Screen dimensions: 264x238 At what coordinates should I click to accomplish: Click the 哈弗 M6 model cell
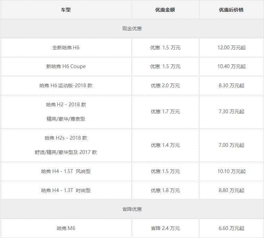tap(66, 228)
